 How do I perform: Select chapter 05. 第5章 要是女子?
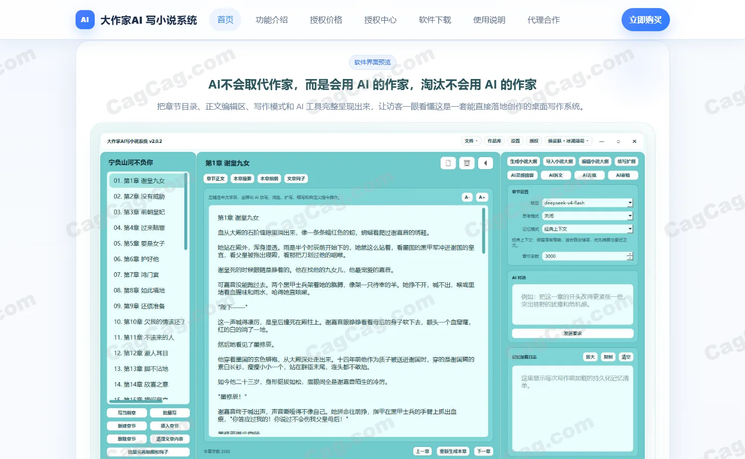147,243
